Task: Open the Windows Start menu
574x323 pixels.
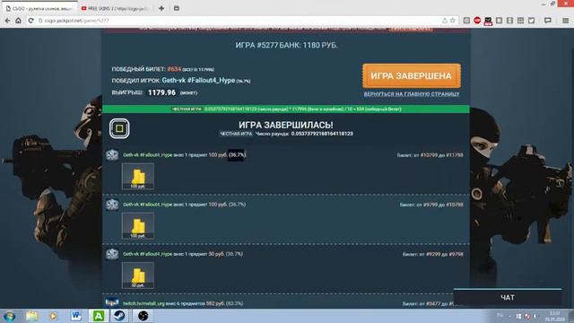Action: point(10,316)
